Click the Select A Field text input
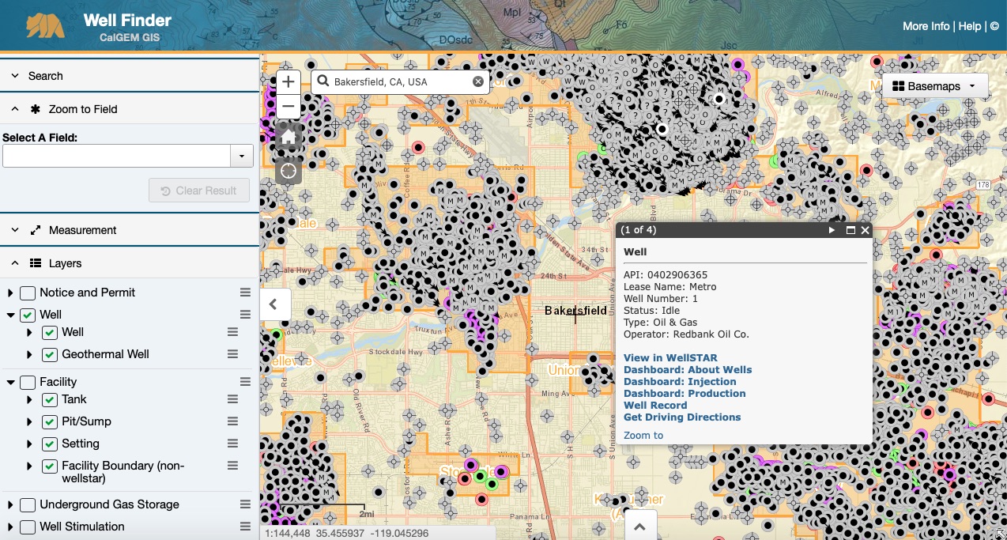The image size is (1007, 540). point(117,156)
